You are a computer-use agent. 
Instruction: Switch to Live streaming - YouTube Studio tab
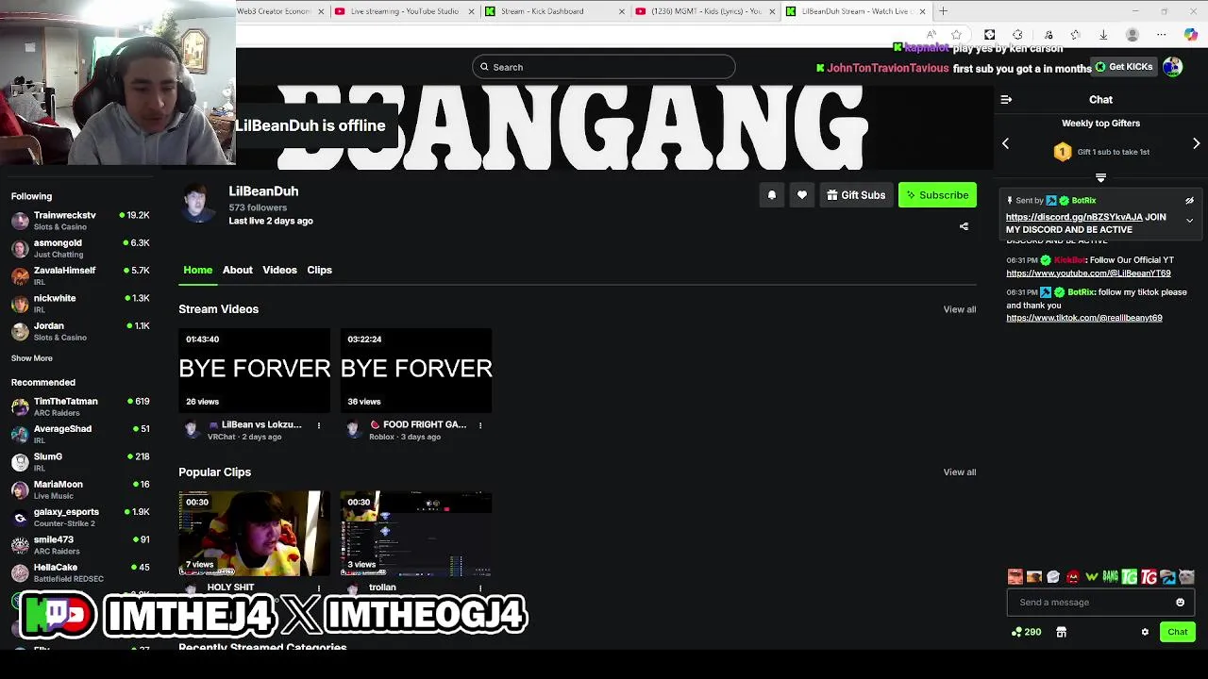coord(404,11)
